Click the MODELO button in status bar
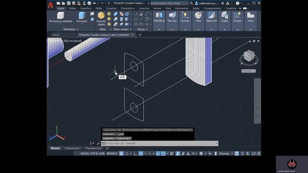The height and width of the screenshot is (173, 308). (x=112, y=154)
